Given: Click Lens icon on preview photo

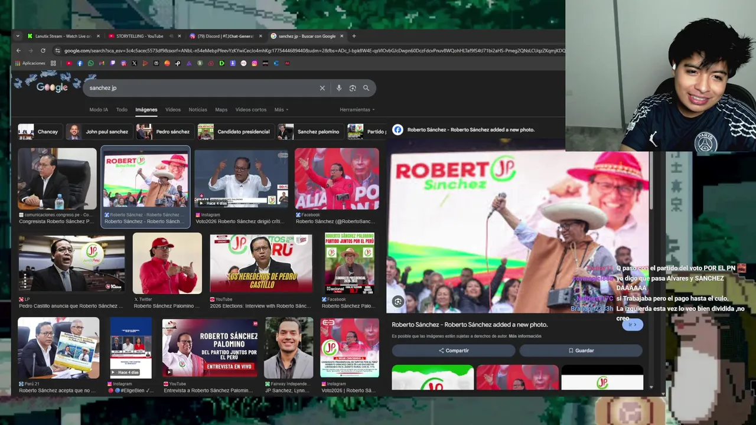Looking at the screenshot, I should [398, 302].
